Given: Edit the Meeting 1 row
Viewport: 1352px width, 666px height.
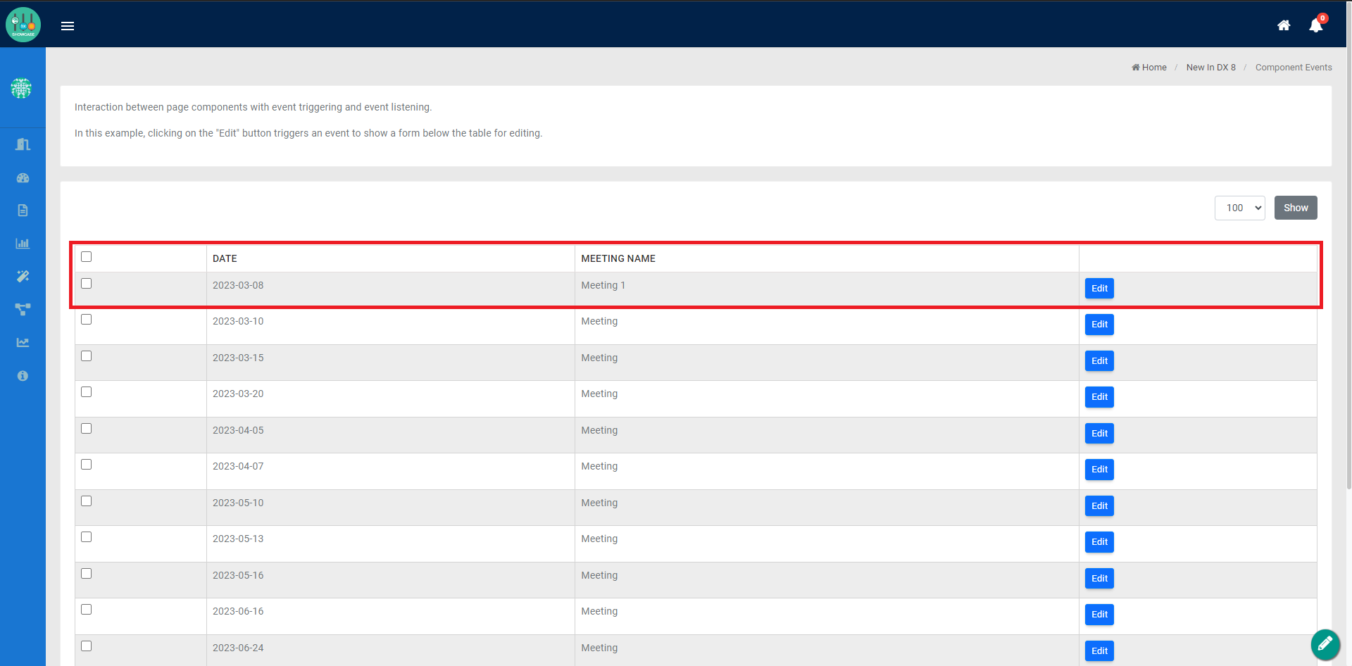Looking at the screenshot, I should coord(1099,289).
